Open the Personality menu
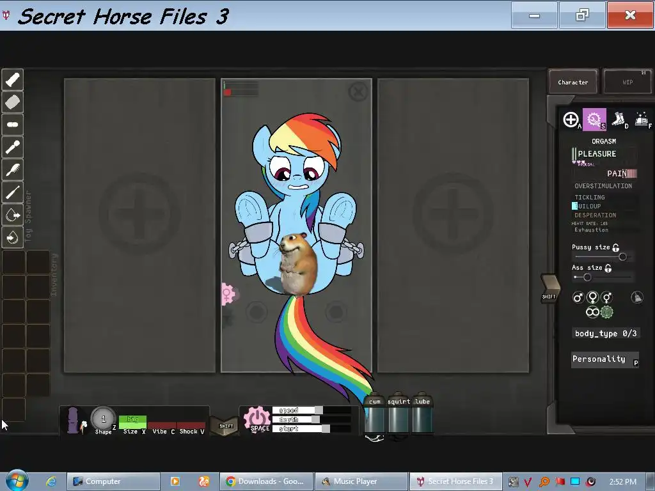 point(605,359)
